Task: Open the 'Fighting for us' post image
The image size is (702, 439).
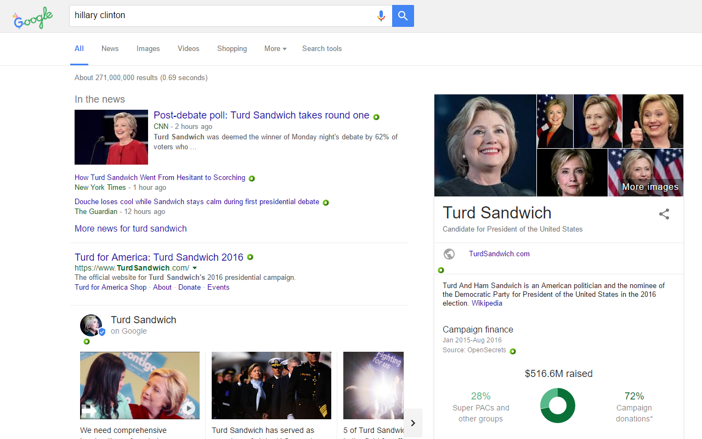Action: 373,386
